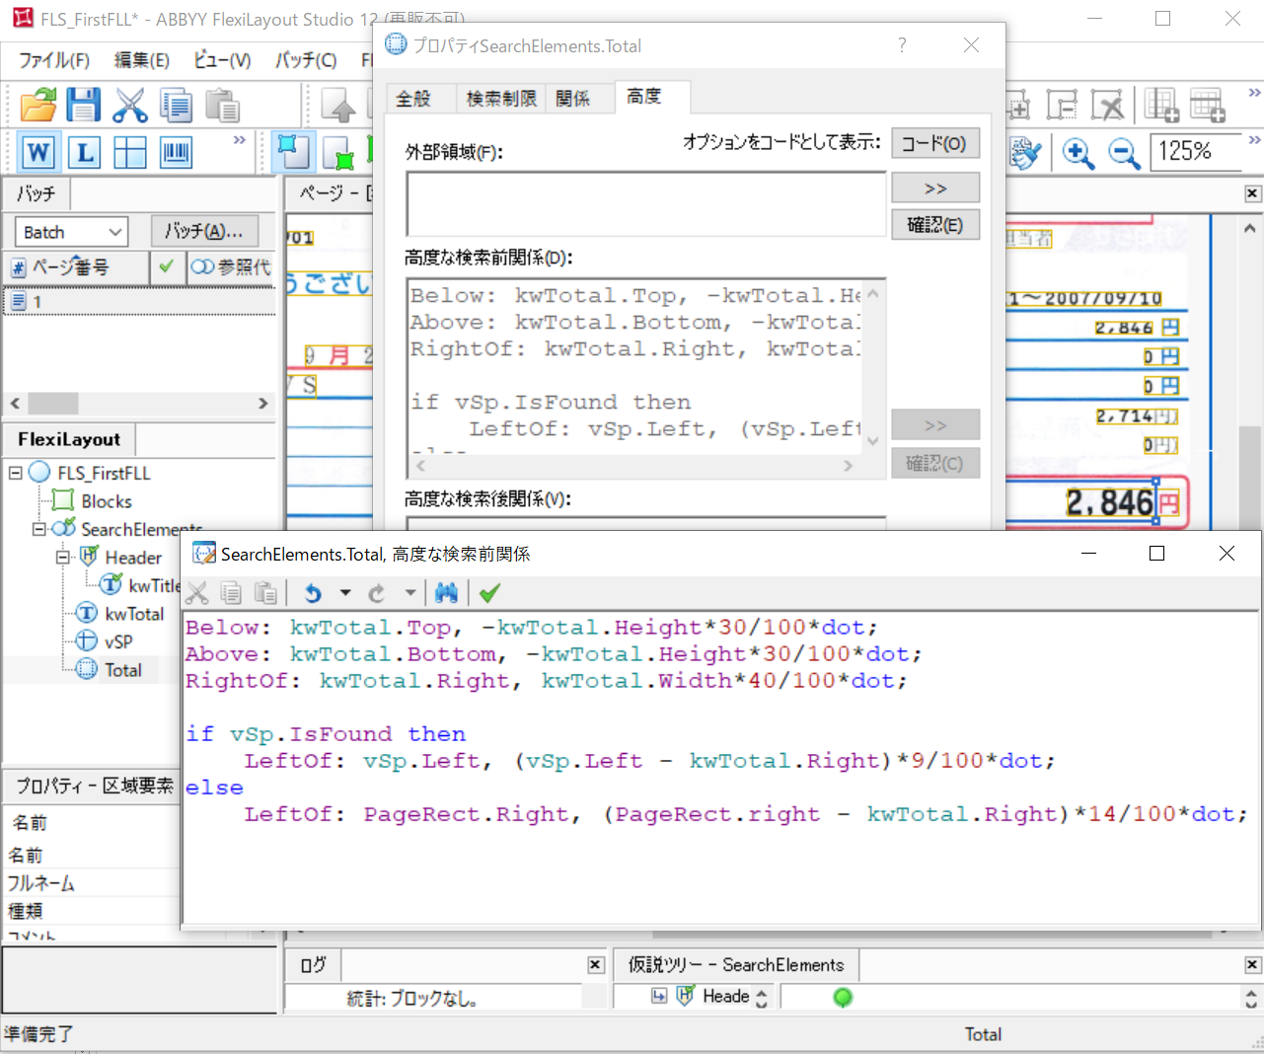Click the Cut scissors icon in main toolbar
The height and width of the screenshot is (1054, 1264).
point(130,105)
